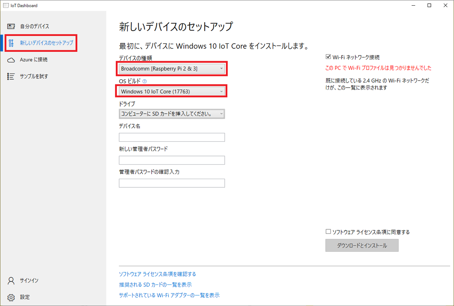
Task: Check ソフトウェア ライセンス条項に同意する checkbox
Action: point(328,232)
